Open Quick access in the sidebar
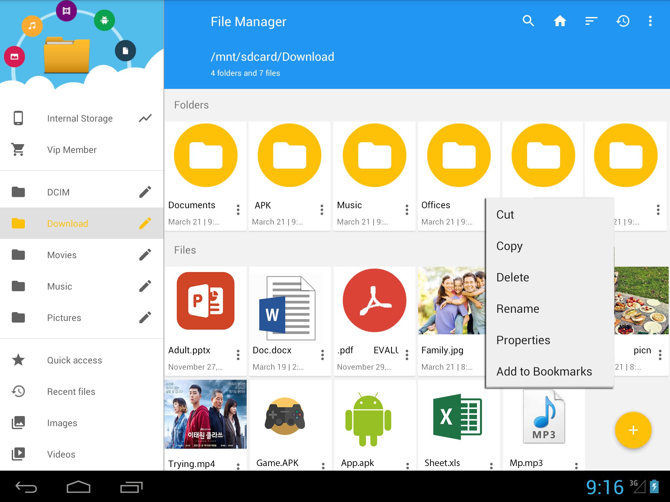 [82, 360]
